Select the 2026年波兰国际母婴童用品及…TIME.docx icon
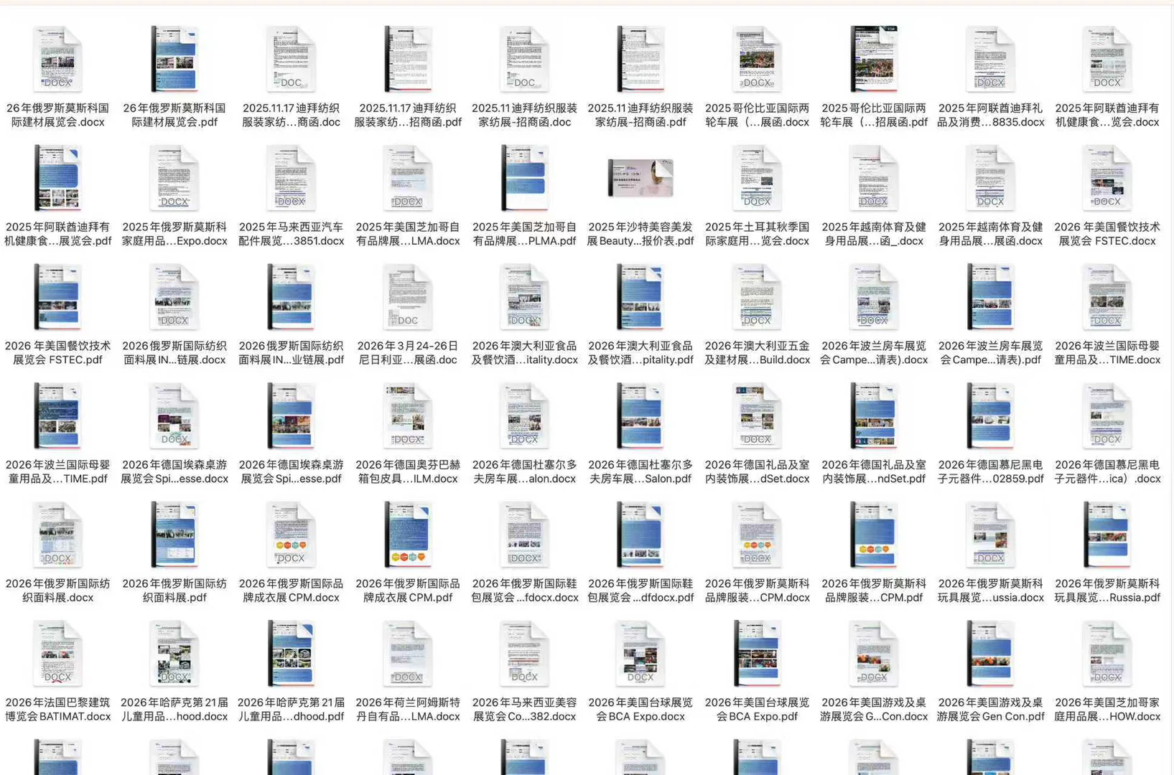The image size is (1174, 775). point(1107,297)
